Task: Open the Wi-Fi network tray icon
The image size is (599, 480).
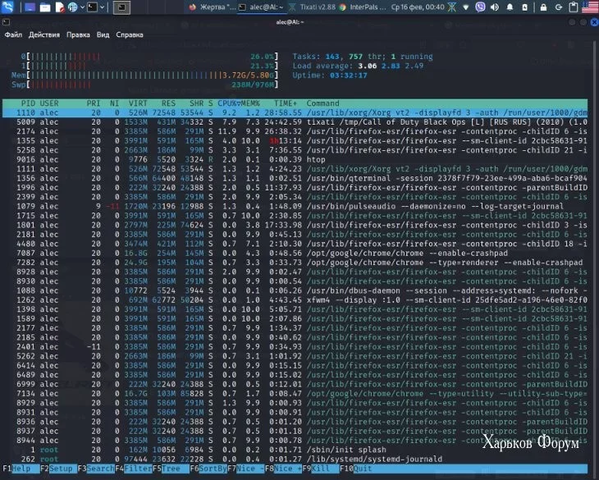Action: point(466,7)
